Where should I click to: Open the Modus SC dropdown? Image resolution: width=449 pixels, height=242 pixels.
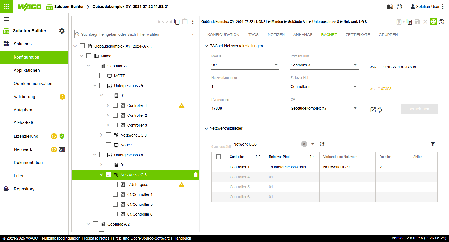tap(245, 65)
